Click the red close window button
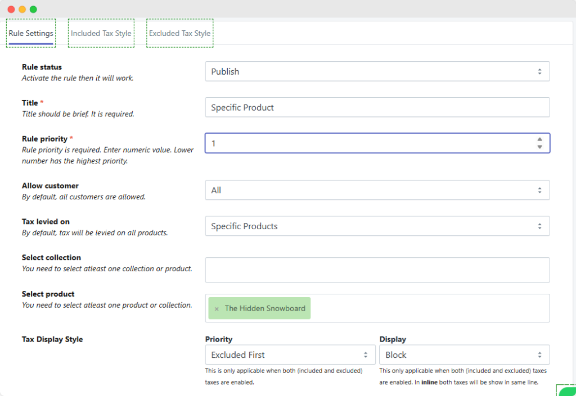The width and height of the screenshot is (576, 396). pos(11,9)
